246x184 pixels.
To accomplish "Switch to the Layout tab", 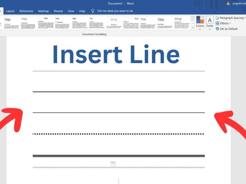I will [x=10, y=11].
